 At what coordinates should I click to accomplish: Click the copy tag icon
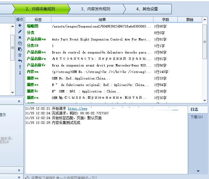(x=20, y=43)
